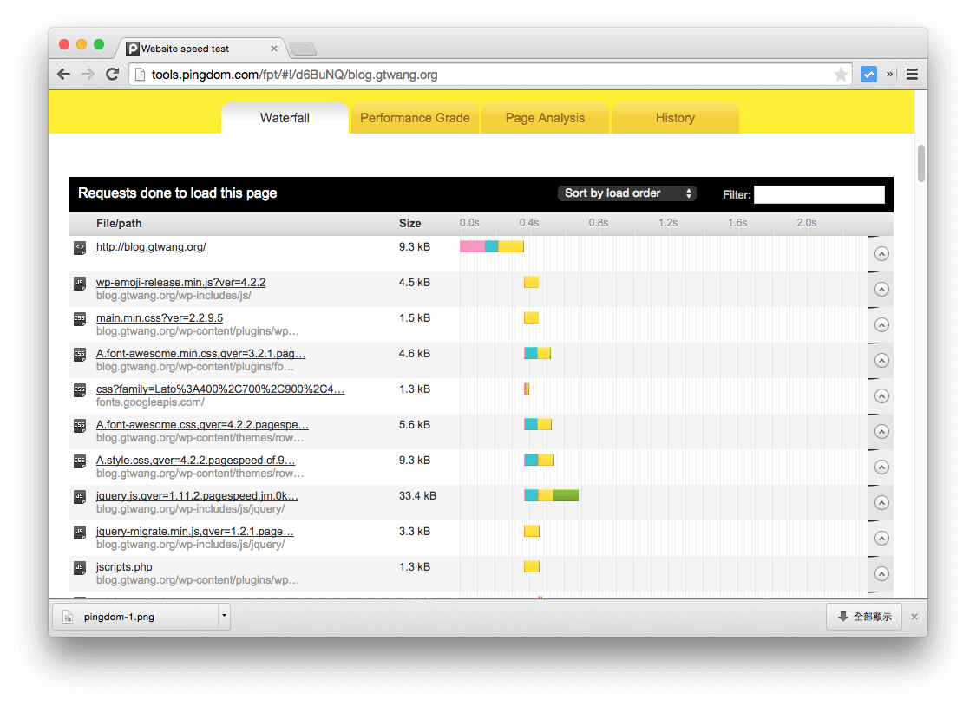Click the 全部顯示 button in the download bar

click(x=863, y=616)
